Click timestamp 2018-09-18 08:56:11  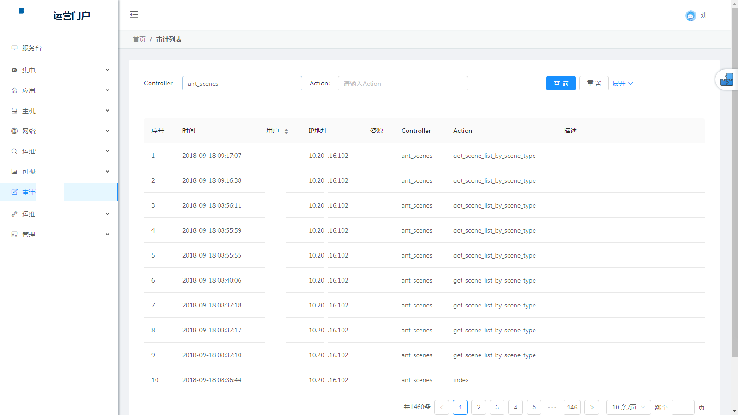[x=212, y=205]
